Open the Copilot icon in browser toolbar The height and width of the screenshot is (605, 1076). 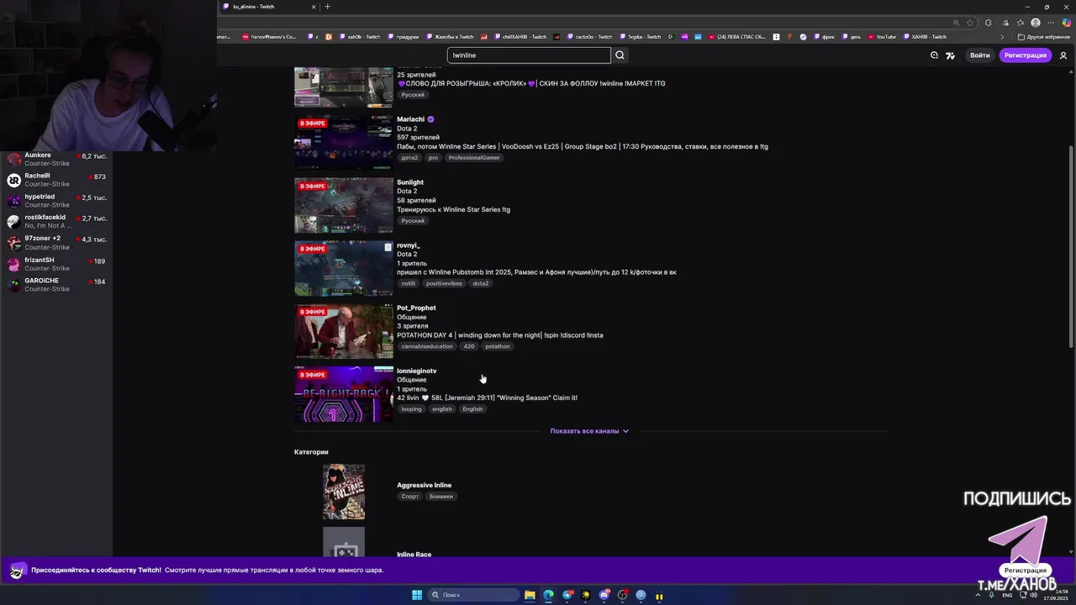[x=1067, y=23]
